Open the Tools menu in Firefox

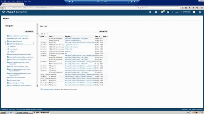[25, 1]
